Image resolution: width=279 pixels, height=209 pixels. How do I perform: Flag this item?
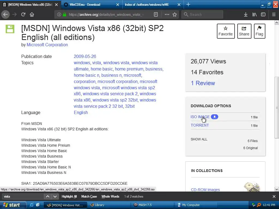tap(259, 31)
